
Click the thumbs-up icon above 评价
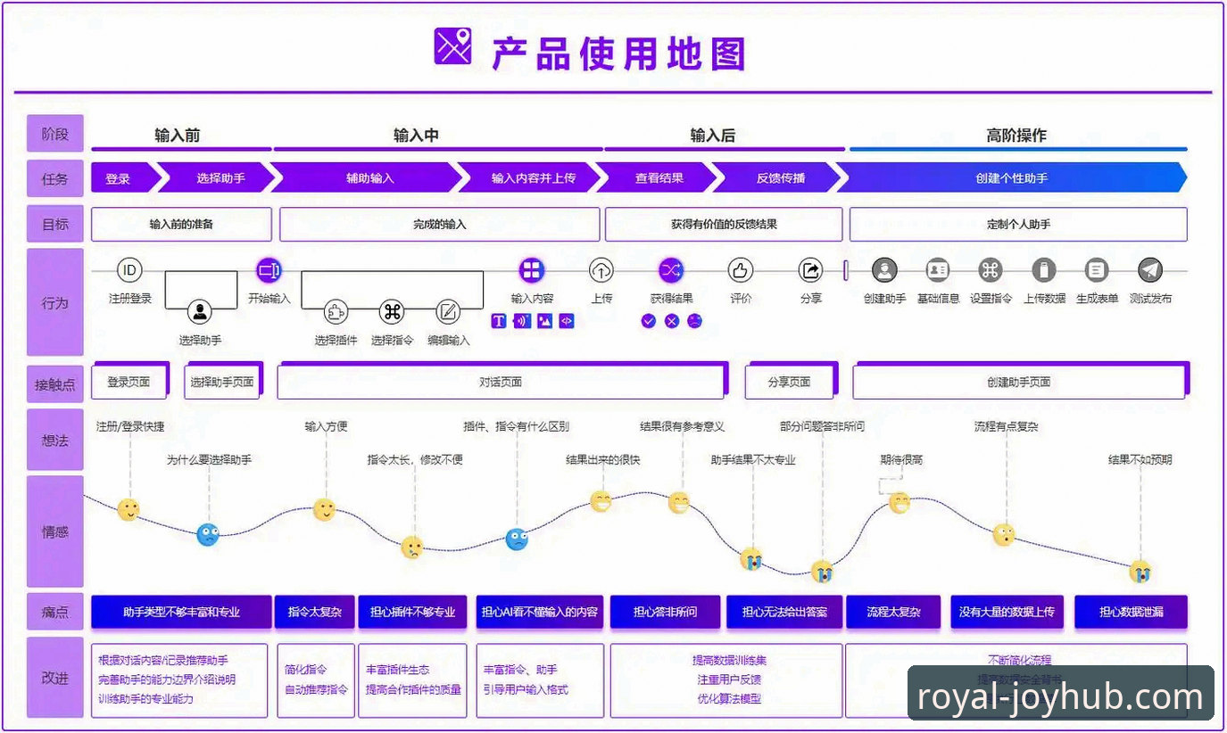click(x=741, y=270)
